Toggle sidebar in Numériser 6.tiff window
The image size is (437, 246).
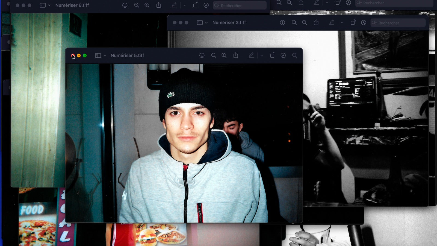tap(43, 5)
